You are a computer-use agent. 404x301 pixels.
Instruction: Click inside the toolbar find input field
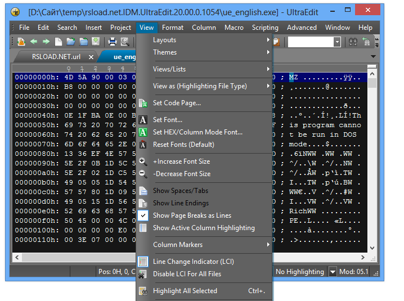coord(311,42)
